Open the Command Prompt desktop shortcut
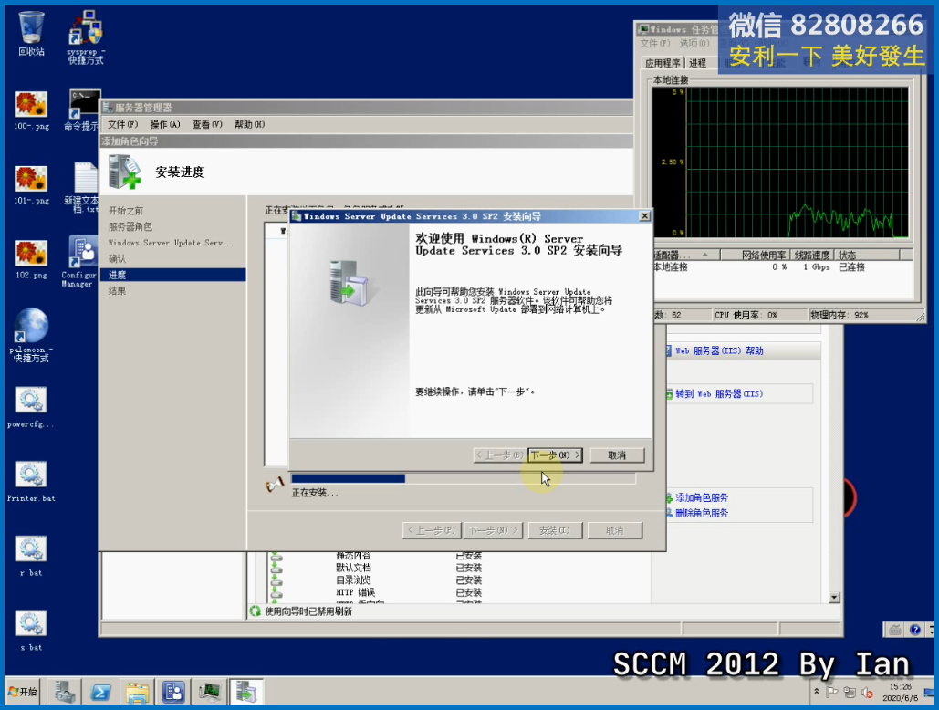The width and height of the screenshot is (939, 710). (x=83, y=110)
